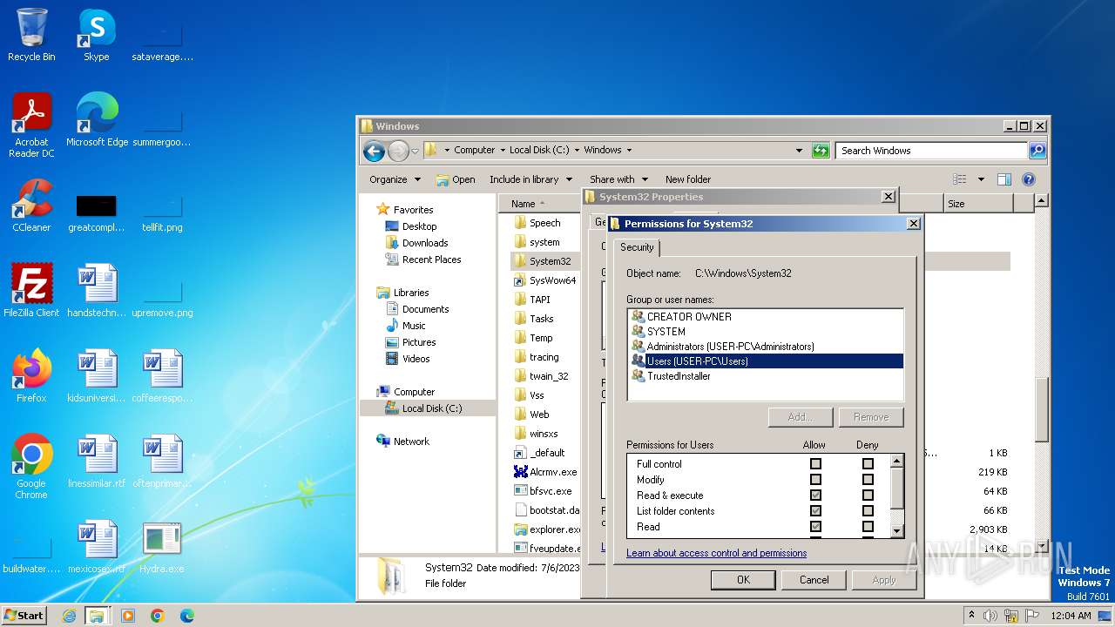Open the Recycle Bin desktop icon
1115x627 pixels.
point(31,35)
